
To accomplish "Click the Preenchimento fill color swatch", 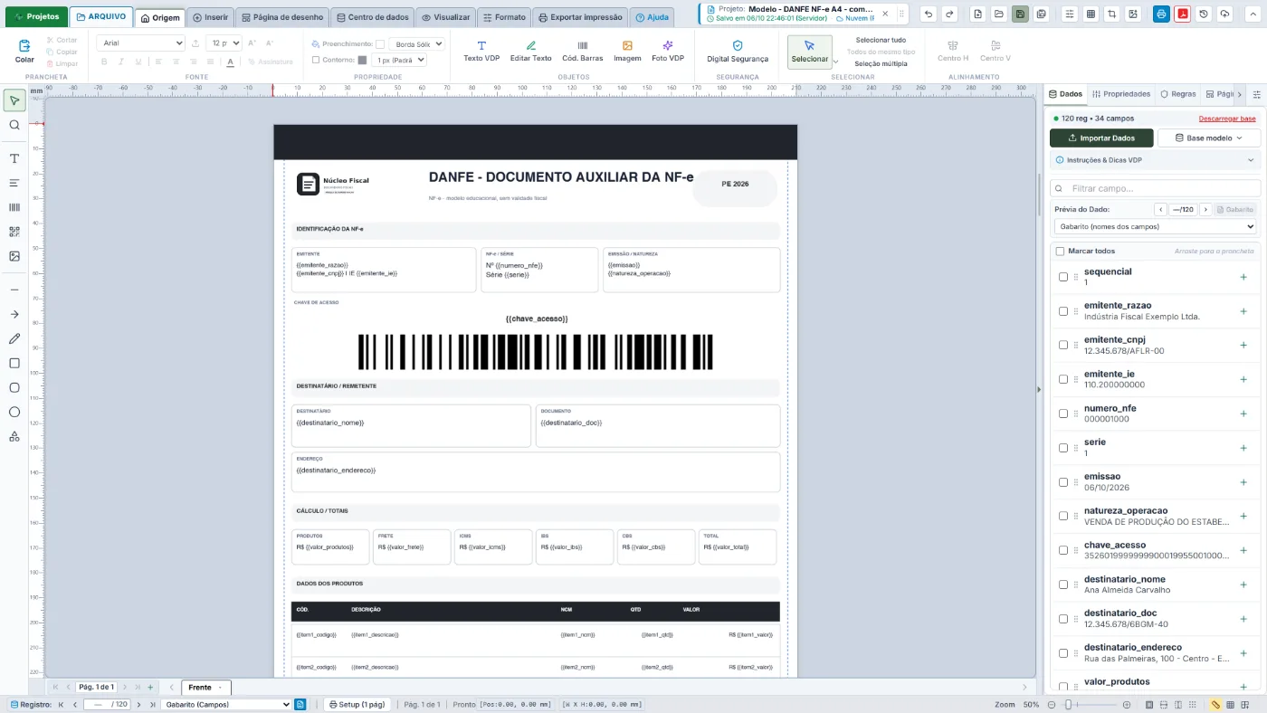I will point(380,44).
